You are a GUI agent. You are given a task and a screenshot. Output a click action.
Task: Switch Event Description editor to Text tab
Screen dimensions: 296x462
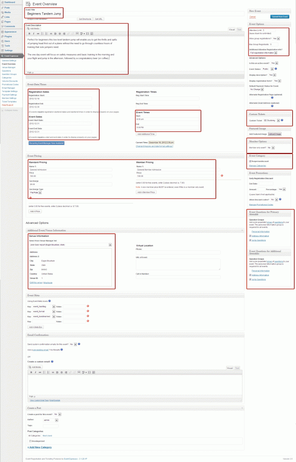(239, 29)
